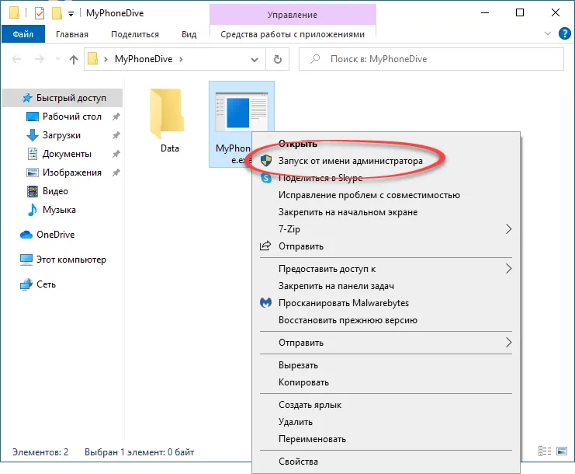This screenshot has width=575, height=474.
Task: Click the pin icon next to Документы
Action: (x=116, y=154)
